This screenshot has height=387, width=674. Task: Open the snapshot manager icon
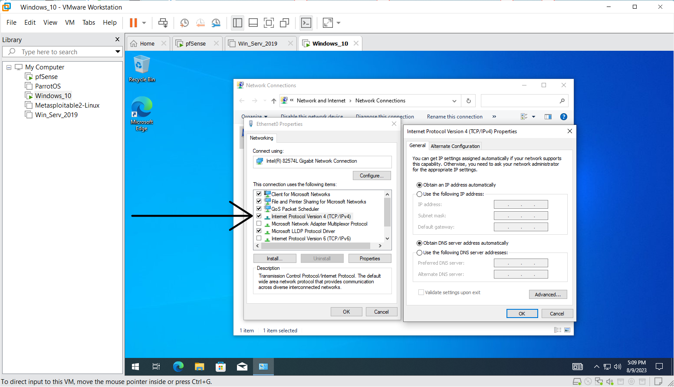pos(216,23)
